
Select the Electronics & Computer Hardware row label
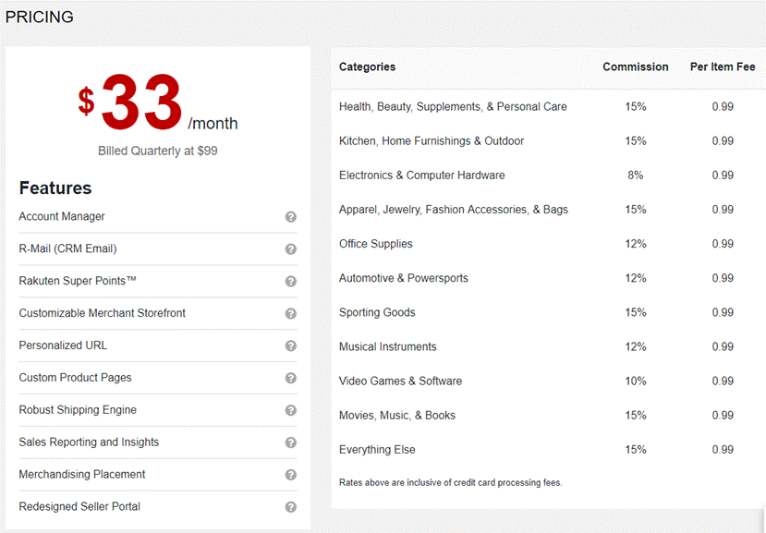point(421,176)
